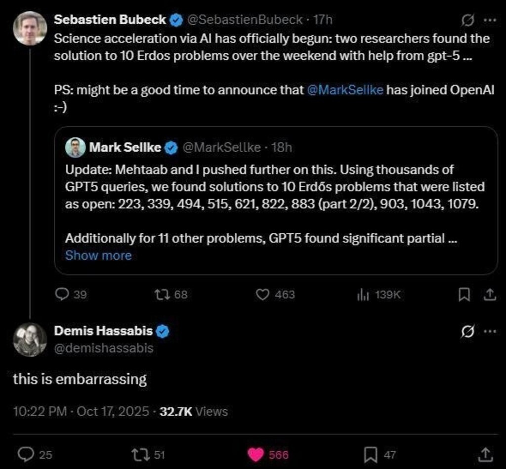506x469 pixels.
Task: View analytics for Bubeck's 139K views post
Action: point(363,295)
